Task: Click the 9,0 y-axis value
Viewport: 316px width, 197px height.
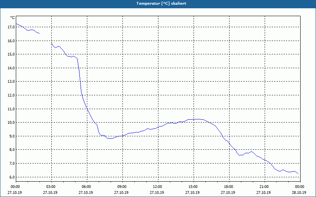Action: 12,136
